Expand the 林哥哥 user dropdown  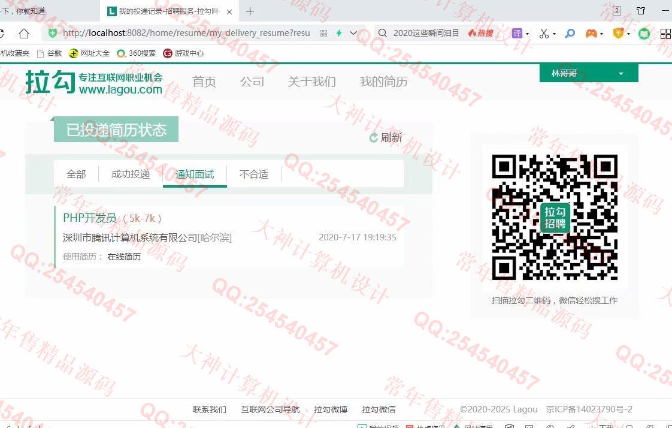(589, 73)
